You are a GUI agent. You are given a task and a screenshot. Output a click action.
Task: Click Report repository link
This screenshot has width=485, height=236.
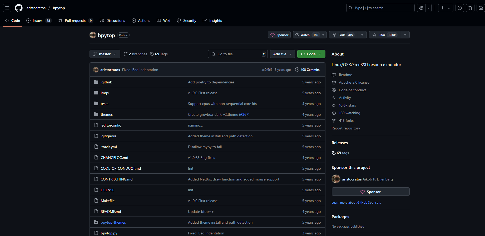tap(346, 128)
